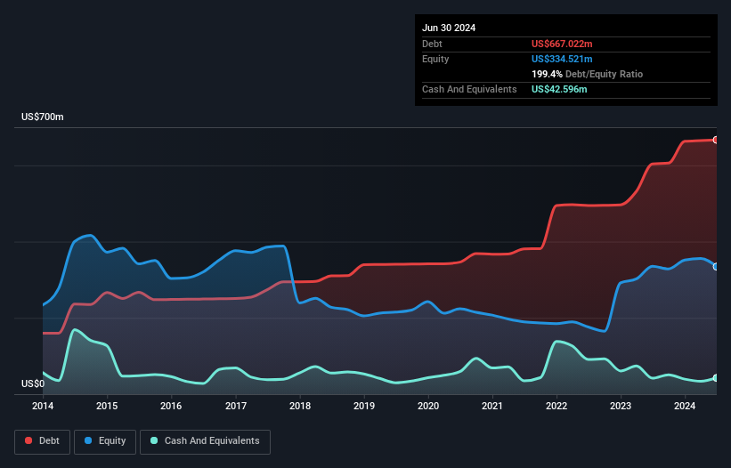Click the Equity row label in tooltip
Screen dimensions: 731x468
pyautogui.click(x=435, y=59)
